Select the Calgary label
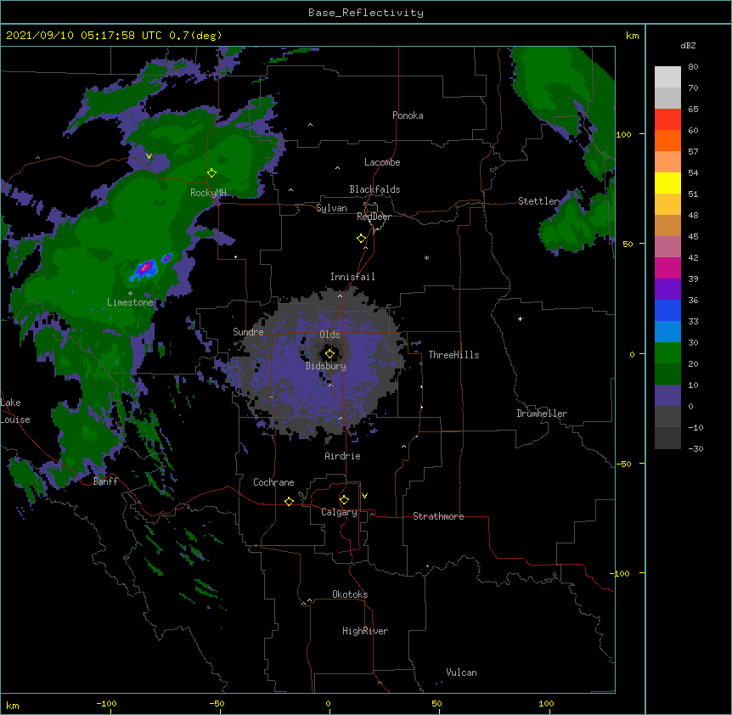This screenshot has height=715, width=732. tap(339, 512)
